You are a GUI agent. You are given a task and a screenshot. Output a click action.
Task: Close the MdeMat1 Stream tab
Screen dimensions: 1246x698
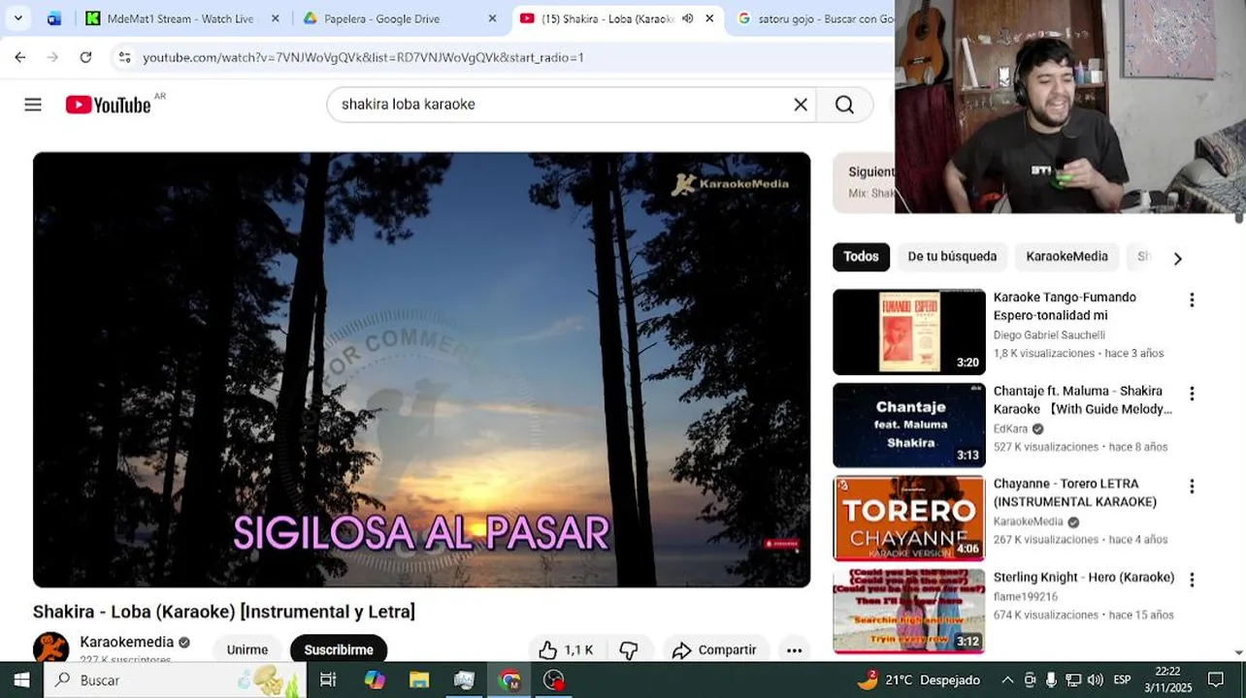point(275,18)
